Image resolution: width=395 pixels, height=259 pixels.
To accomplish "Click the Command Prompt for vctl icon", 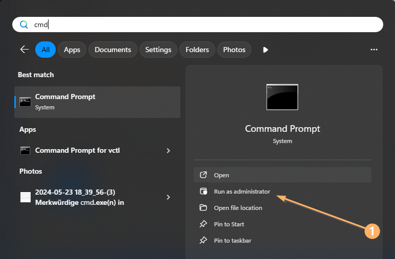I will point(25,151).
